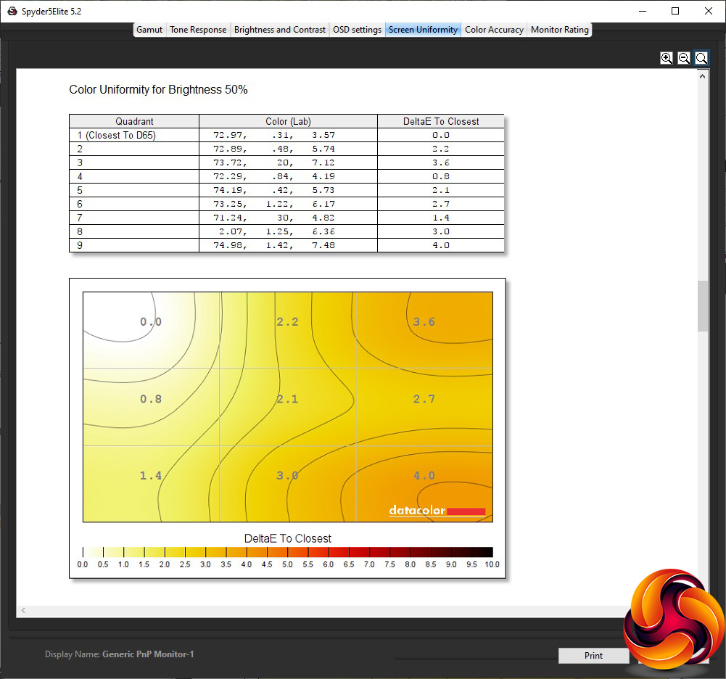726x679 pixels.
Task: Maximize the Spyder5Elite window
Action: coord(675,11)
